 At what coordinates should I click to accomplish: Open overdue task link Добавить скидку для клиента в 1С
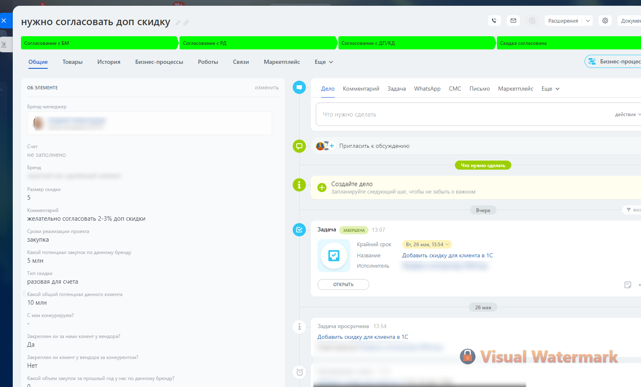coord(363,337)
